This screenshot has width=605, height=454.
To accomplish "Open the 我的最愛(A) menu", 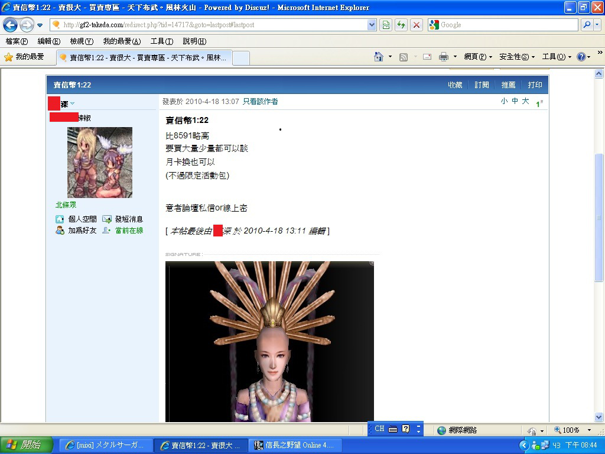I will [122, 41].
